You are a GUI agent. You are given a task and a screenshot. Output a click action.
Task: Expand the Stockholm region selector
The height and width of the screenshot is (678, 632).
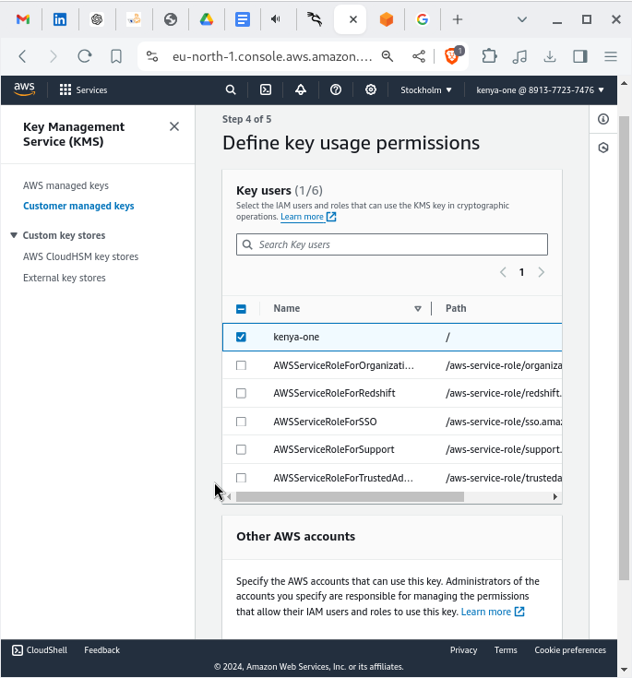pyautogui.click(x=426, y=90)
